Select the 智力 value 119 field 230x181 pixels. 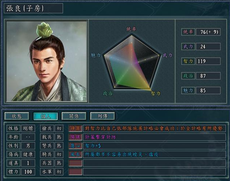point(208,61)
